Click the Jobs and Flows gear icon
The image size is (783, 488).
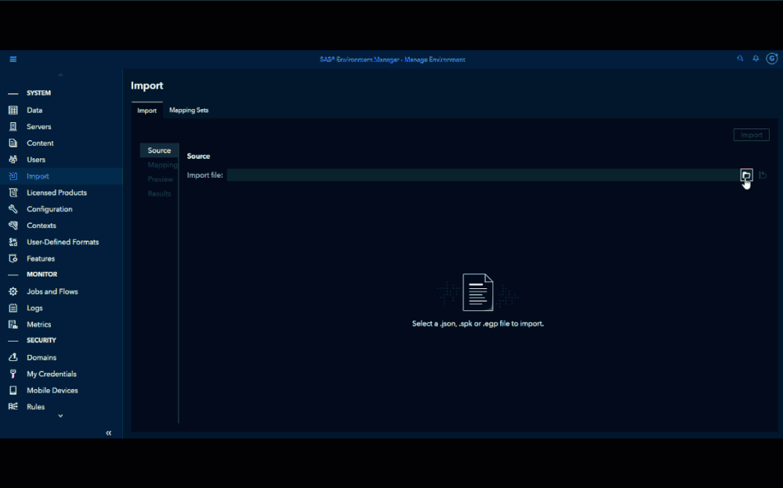coord(13,291)
